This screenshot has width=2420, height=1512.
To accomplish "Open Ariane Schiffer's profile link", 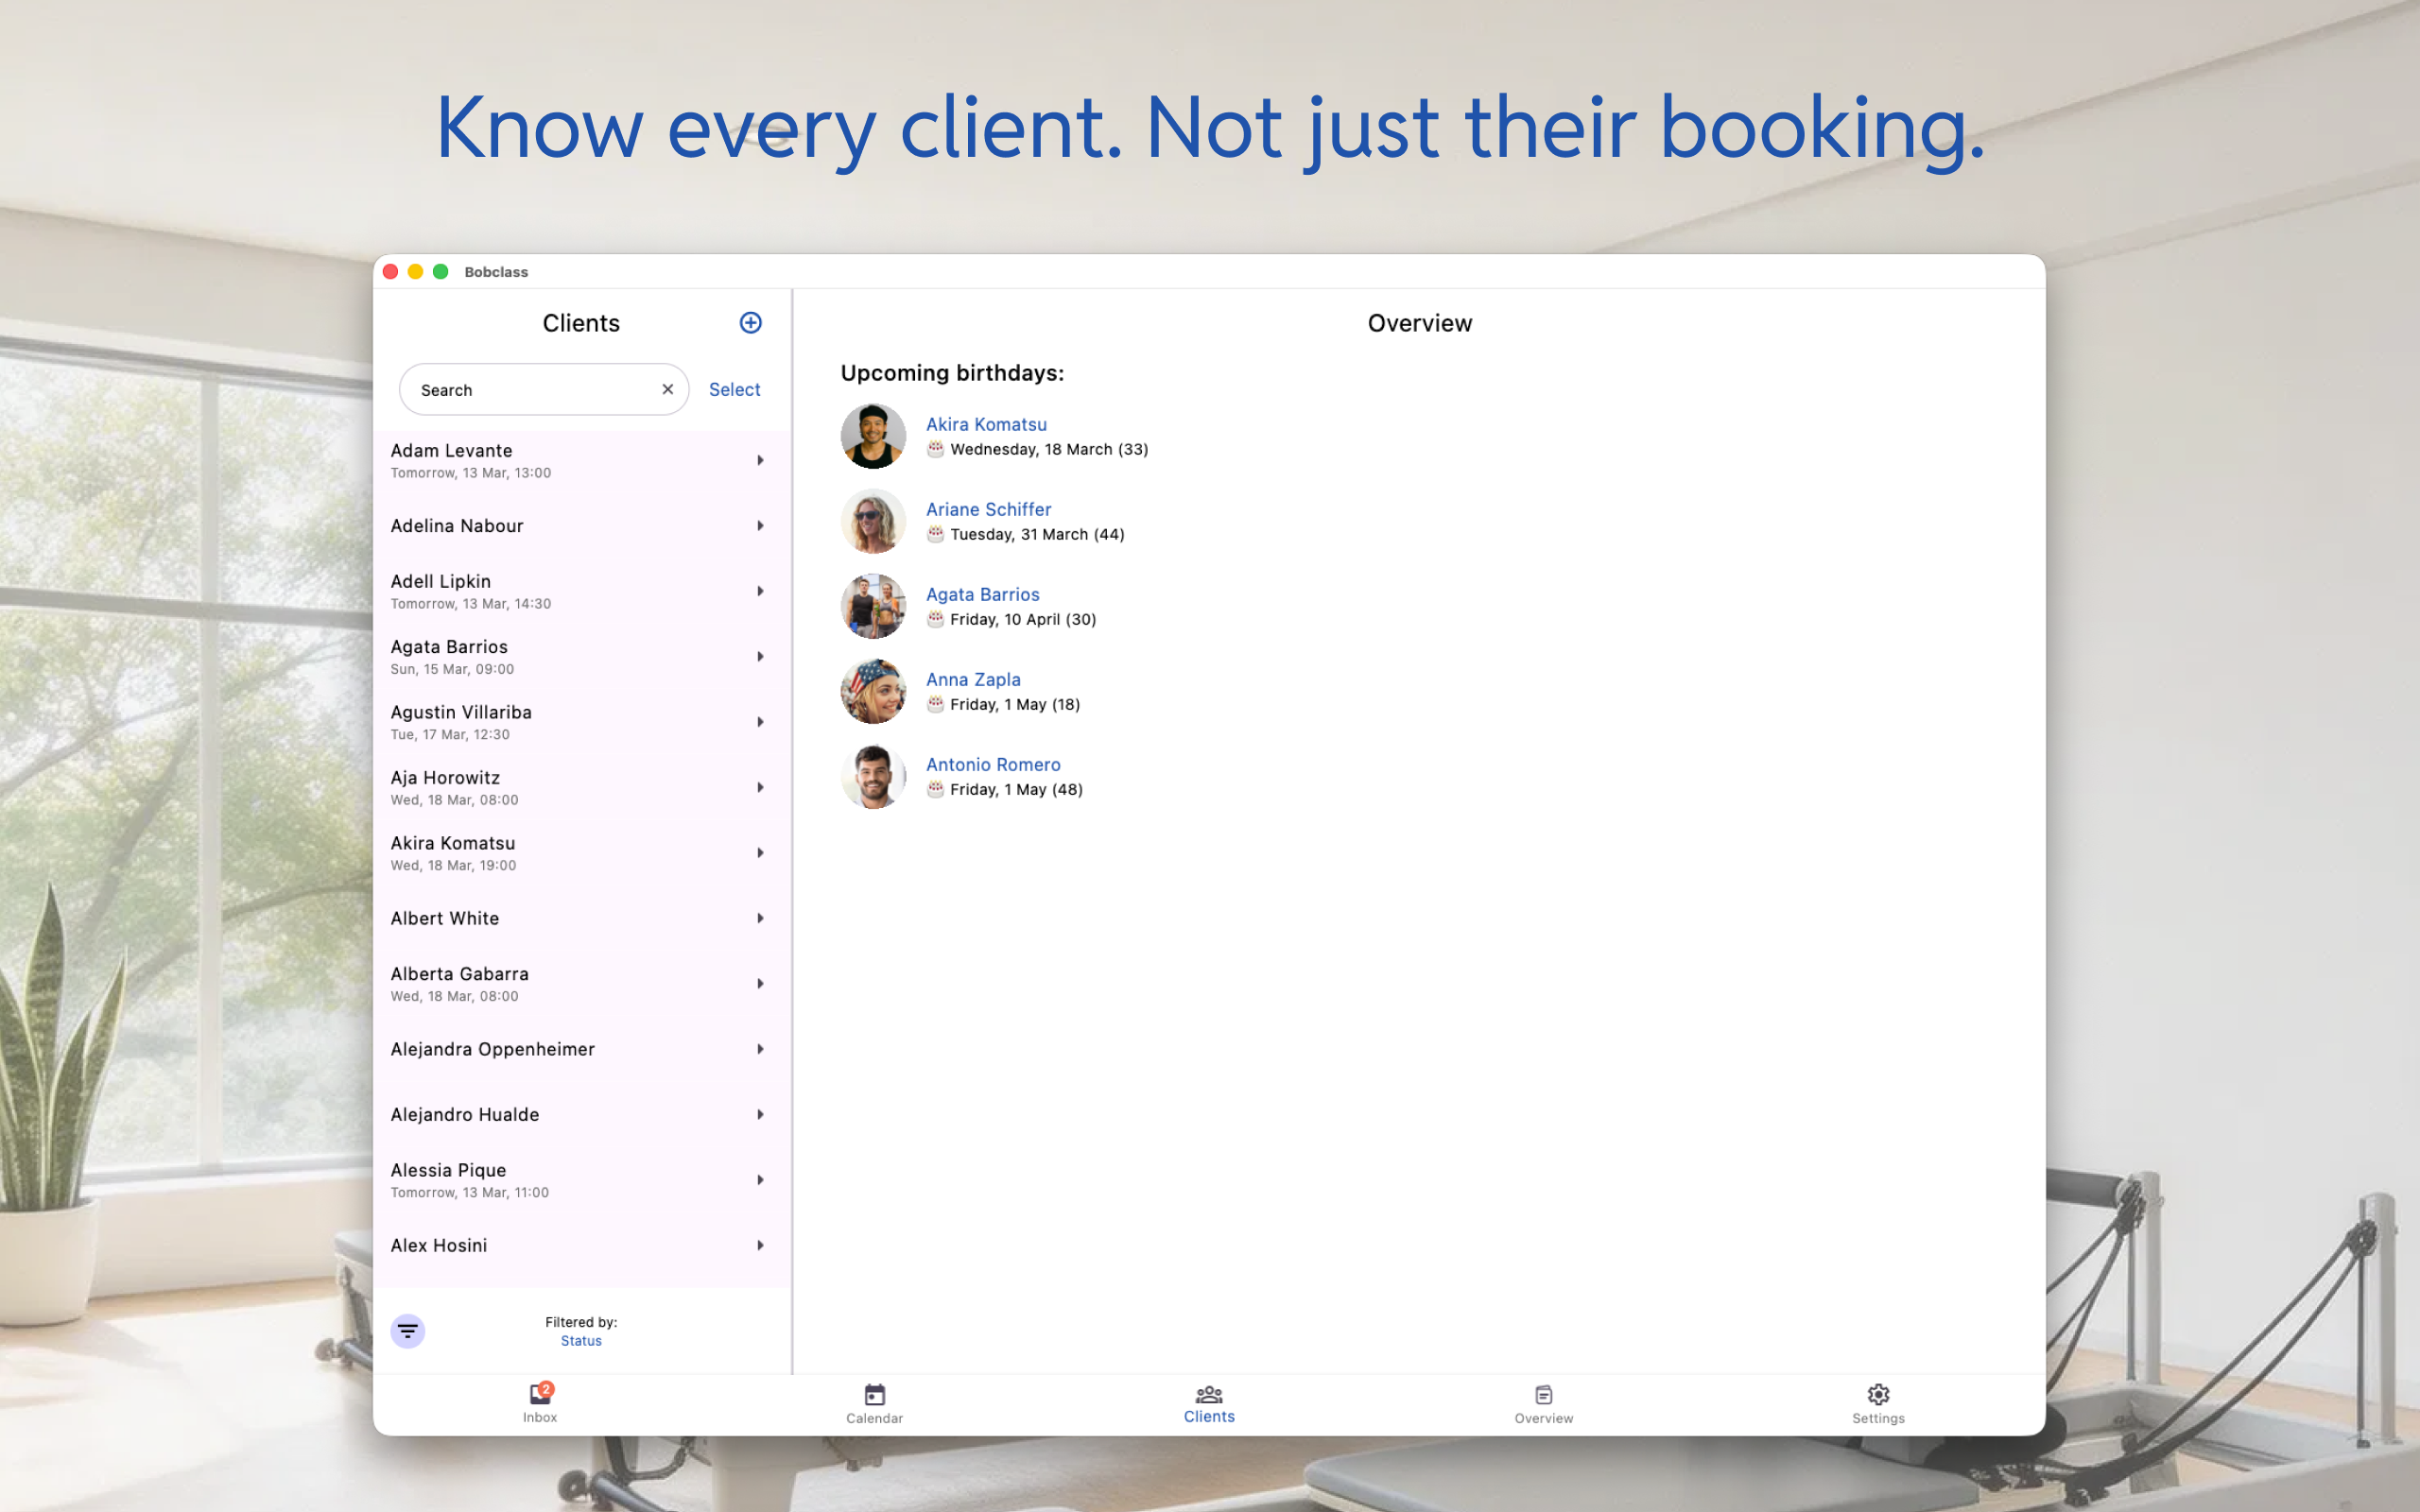I will coord(988,509).
